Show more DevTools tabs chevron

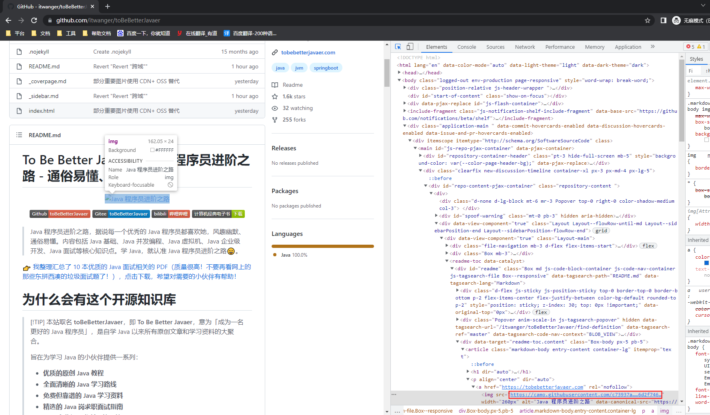coord(652,47)
